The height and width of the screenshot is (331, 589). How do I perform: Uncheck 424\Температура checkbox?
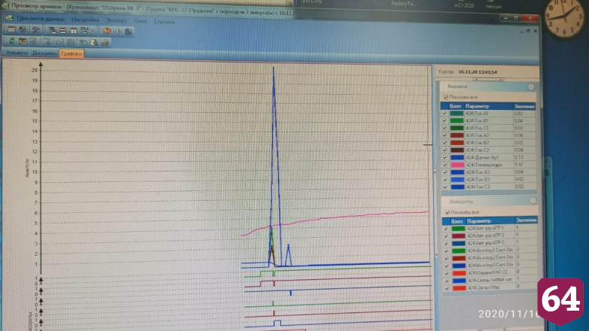[444, 165]
